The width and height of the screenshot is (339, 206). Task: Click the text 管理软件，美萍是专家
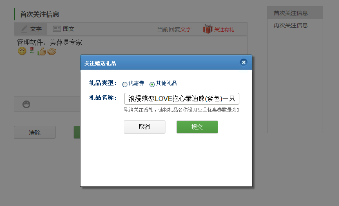coord(50,42)
